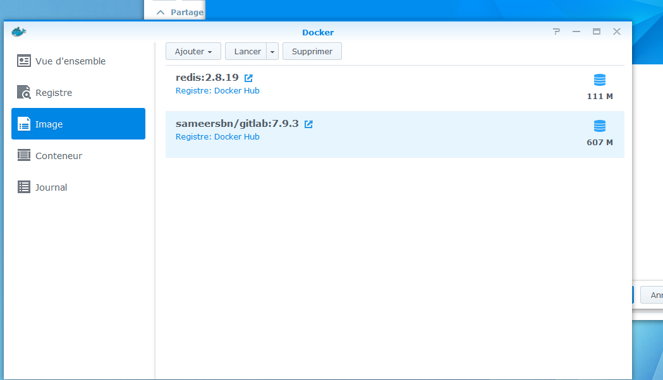Click the Registre search icon
The width and height of the screenshot is (663, 380).
click(23, 92)
